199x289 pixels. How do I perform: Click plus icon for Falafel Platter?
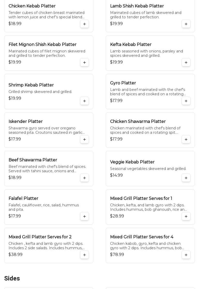[x=85, y=216]
